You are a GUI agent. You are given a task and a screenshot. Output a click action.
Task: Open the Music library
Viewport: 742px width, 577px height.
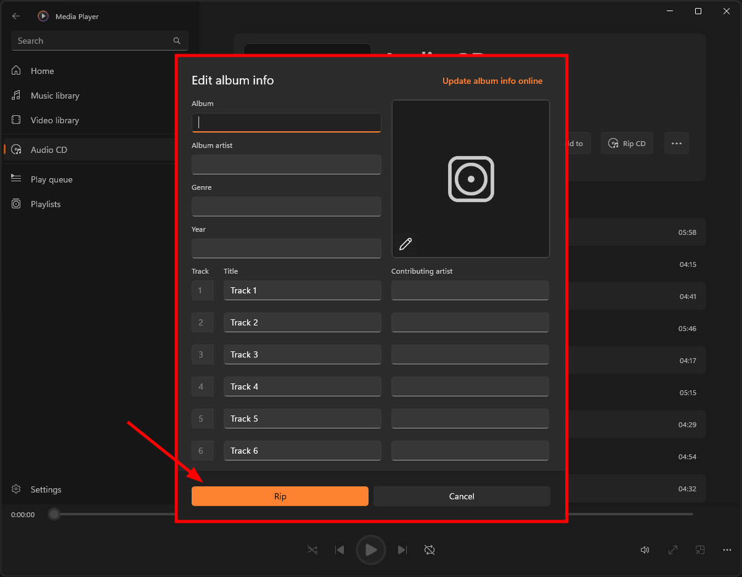click(x=55, y=96)
